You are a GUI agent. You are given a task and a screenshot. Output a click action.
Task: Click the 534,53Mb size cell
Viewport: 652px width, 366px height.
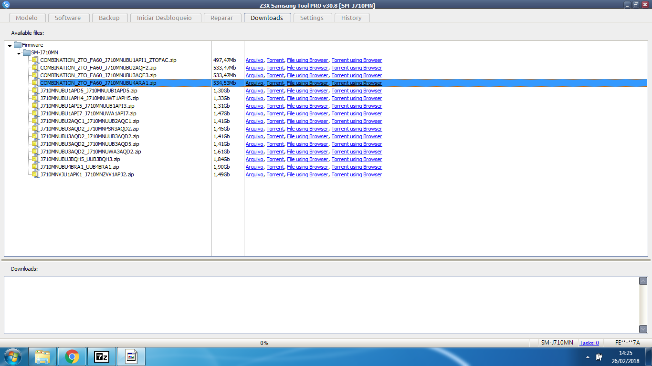click(x=224, y=83)
